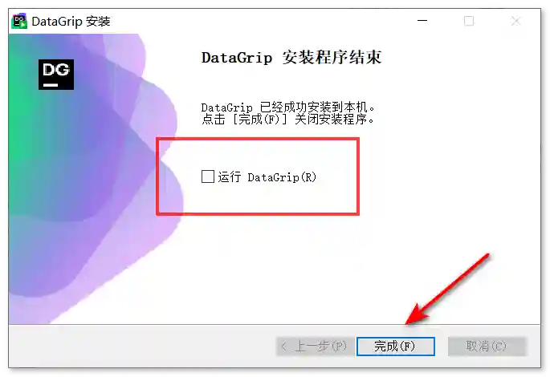Click the DataGrip installer icon in title bar
The width and height of the screenshot is (550, 377).
click(19, 22)
